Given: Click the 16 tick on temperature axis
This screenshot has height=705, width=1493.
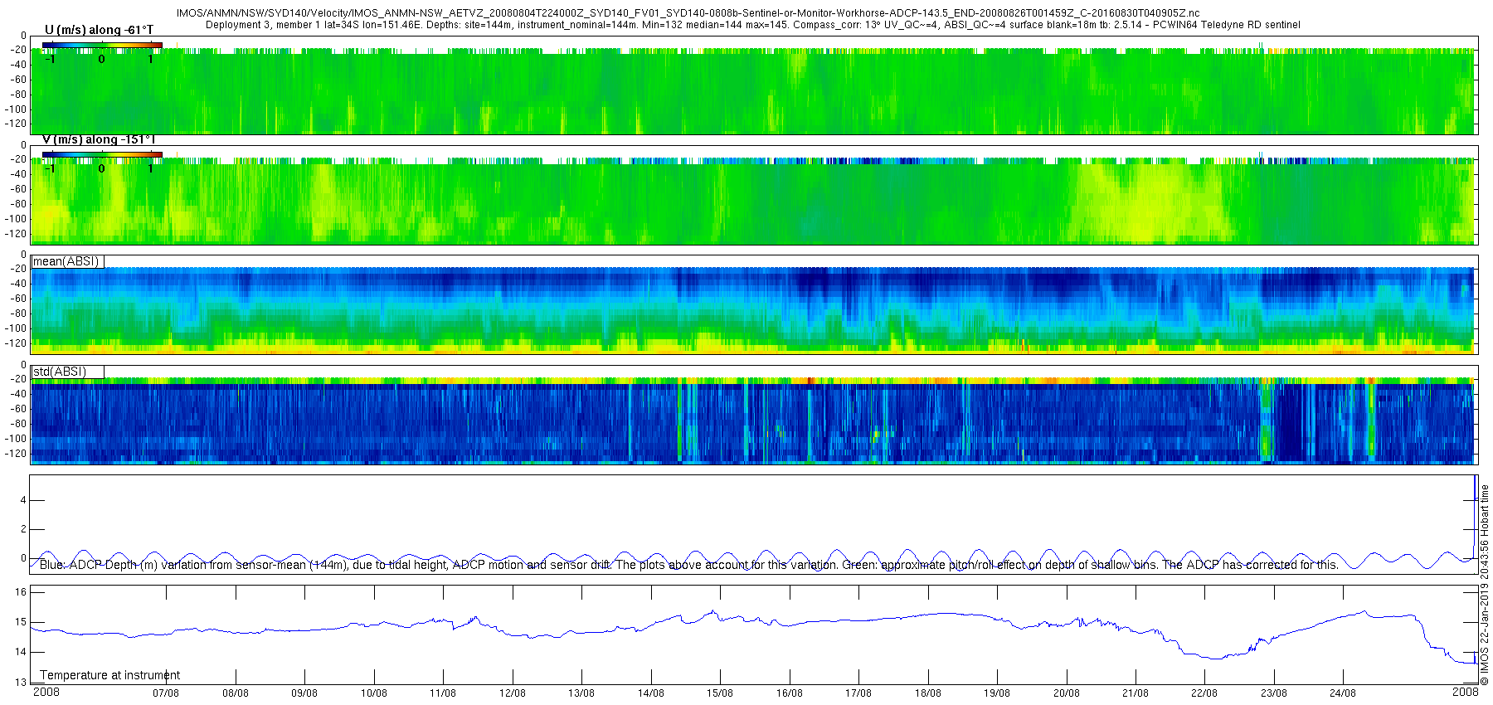Looking at the screenshot, I should (x=21, y=592).
